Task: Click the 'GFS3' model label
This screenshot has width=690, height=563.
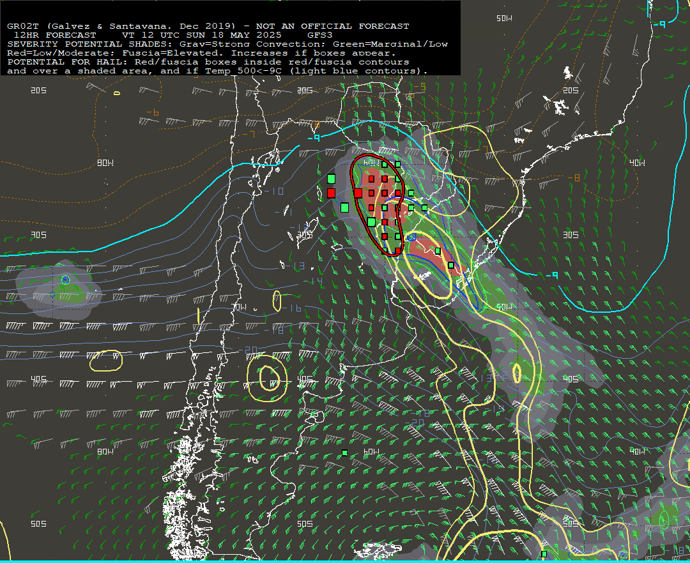Action: pyautogui.click(x=320, y=35)
